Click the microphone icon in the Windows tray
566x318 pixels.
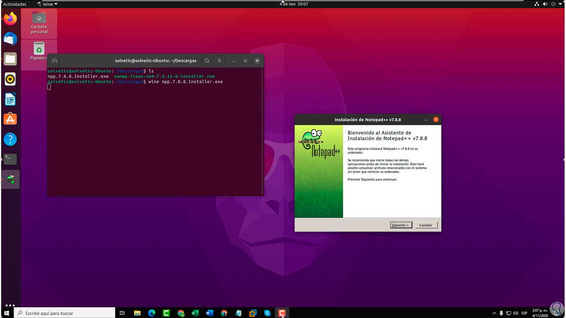501,313
